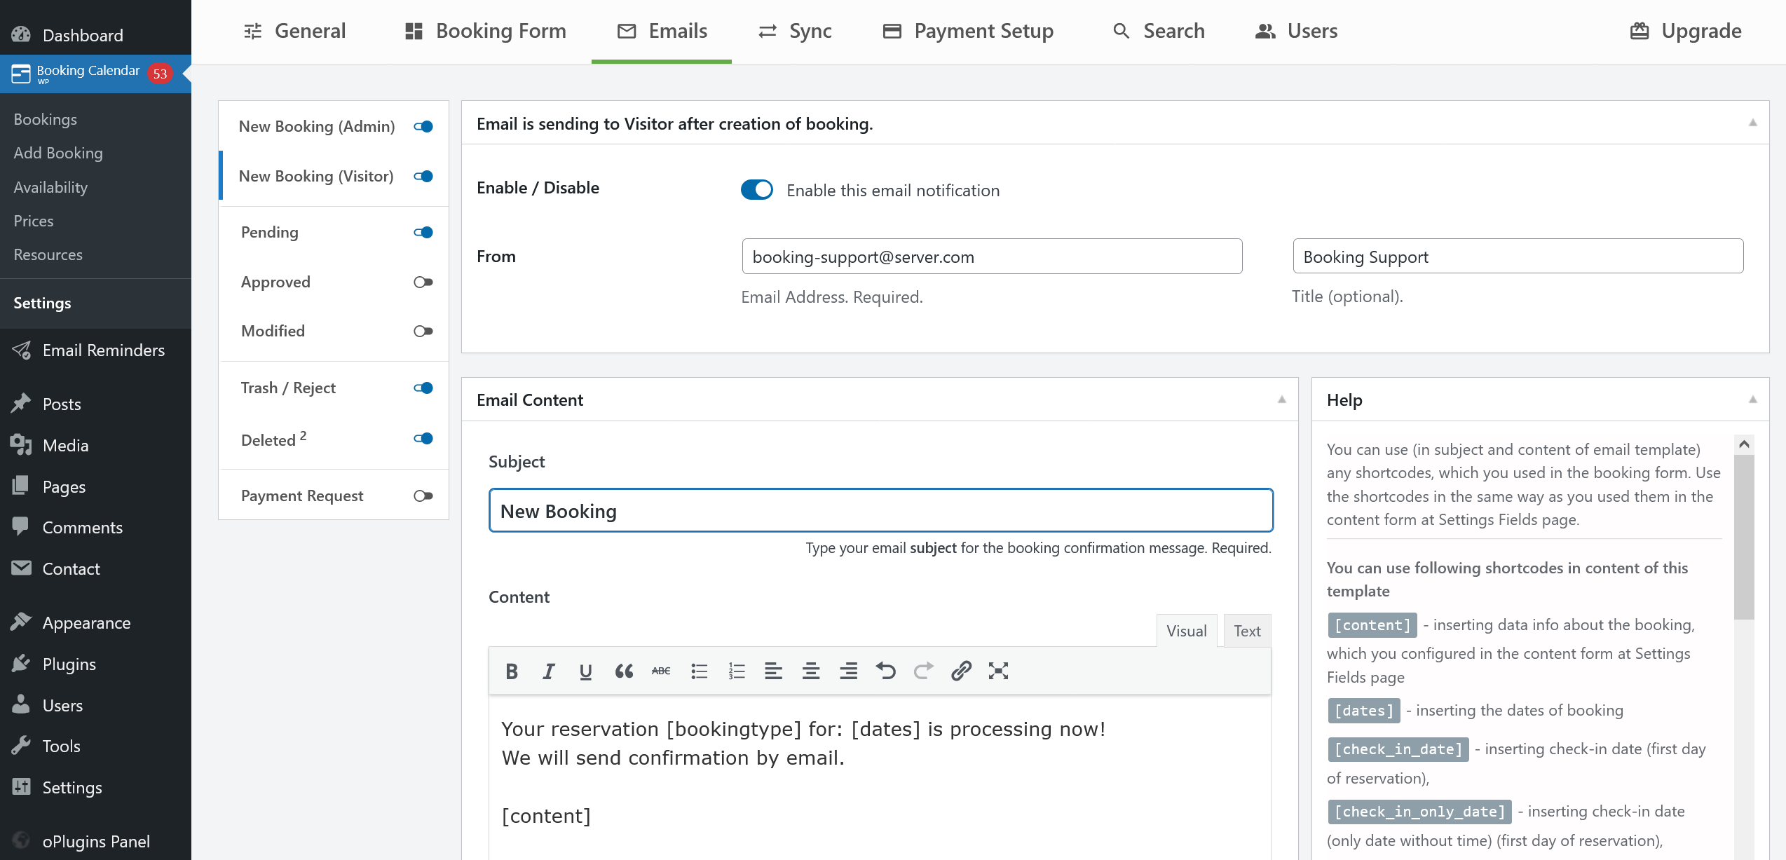Click the Email Reminders paper-plane icon
The image size is (1786, 860).
point(21,350)
